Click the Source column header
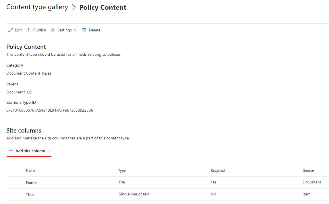This screenshot has height=204, width=329. coord(308,170)
